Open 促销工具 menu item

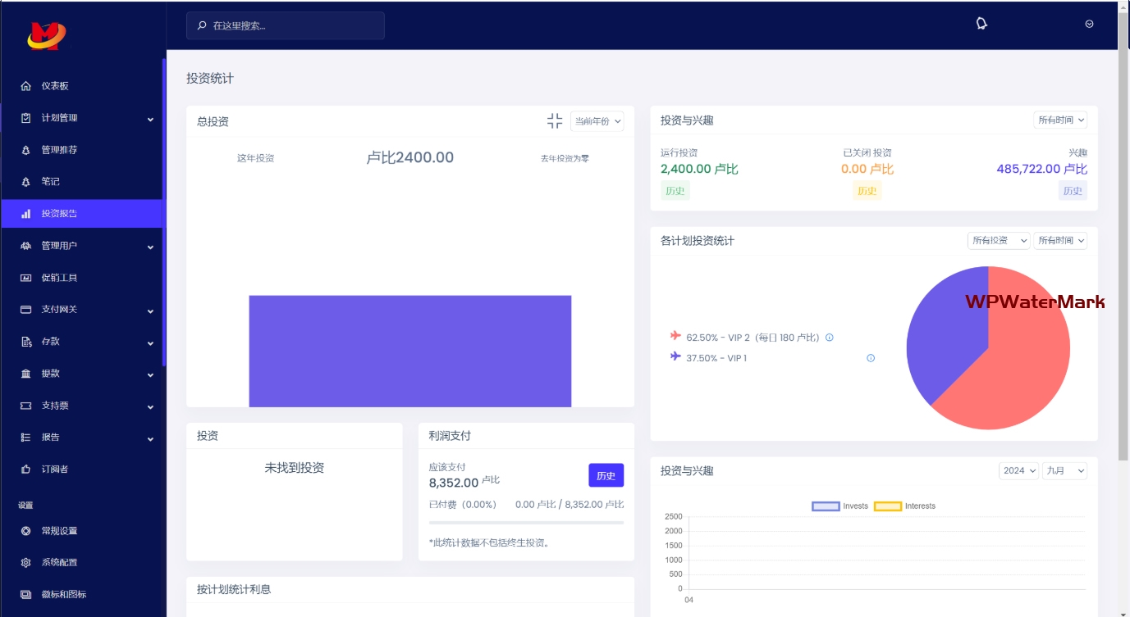[x=59, y=278]
